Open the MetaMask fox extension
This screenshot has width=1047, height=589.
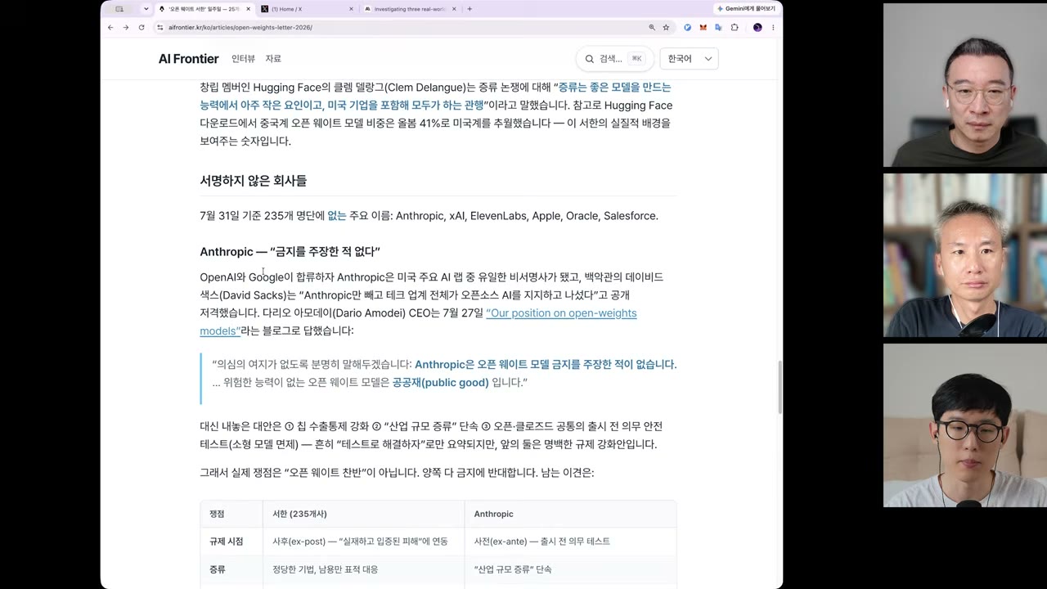pyautogui.click(x=703, y=27)
